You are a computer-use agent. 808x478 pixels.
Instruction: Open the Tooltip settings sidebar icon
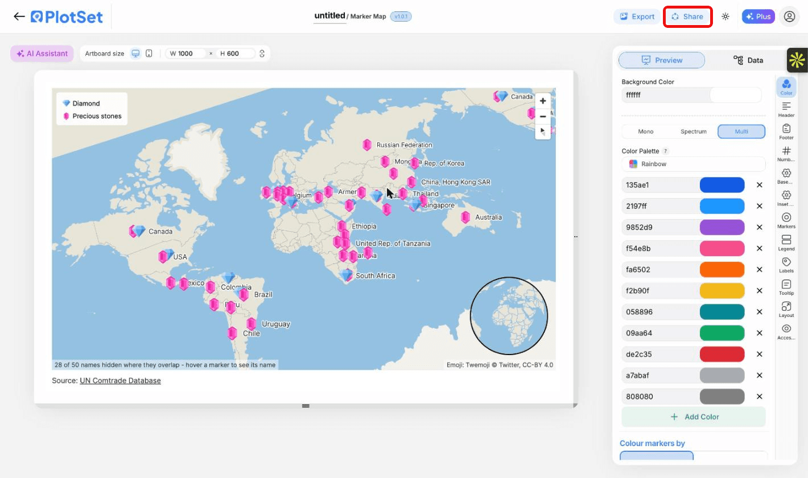click(786, 287)
